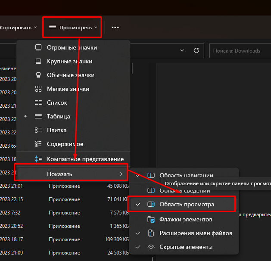Select Обычные значки view
Viewport: 271px width, 261px height.
click(73, 75)
